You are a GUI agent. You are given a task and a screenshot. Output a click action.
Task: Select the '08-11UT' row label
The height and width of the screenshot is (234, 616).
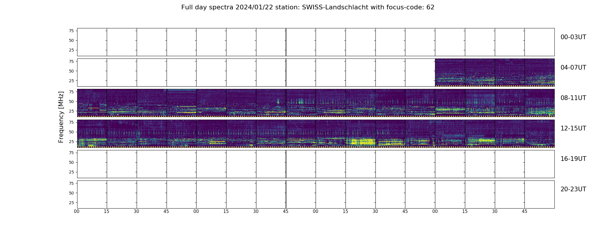[x=573, y=98]
